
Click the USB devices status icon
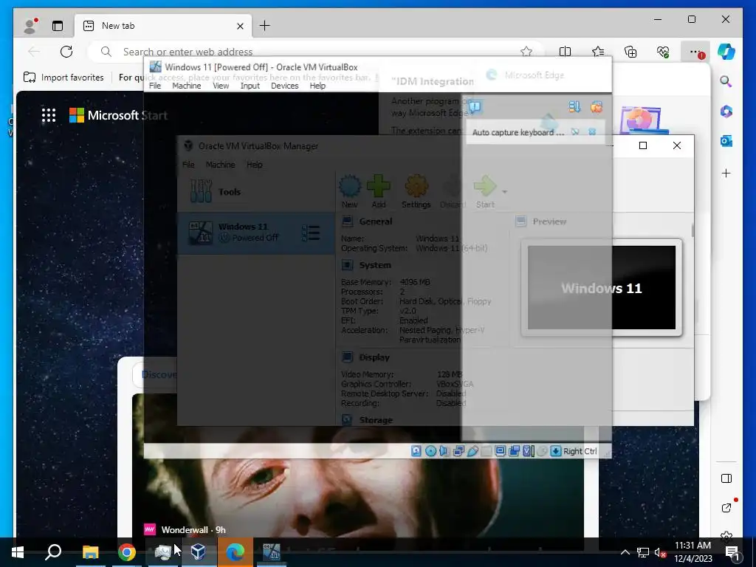472,451
